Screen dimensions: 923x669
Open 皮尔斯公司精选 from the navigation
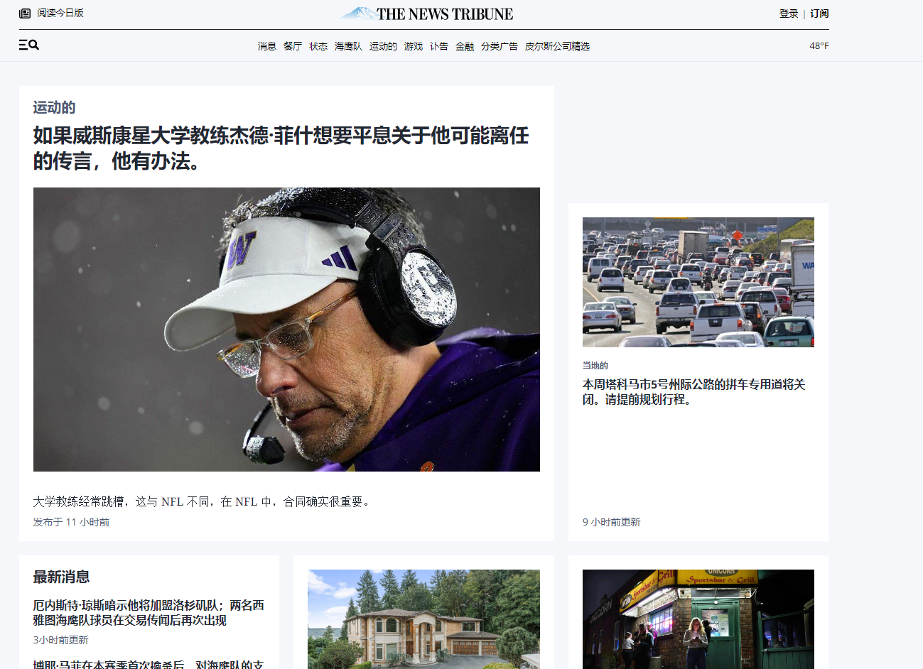[558, 45]
